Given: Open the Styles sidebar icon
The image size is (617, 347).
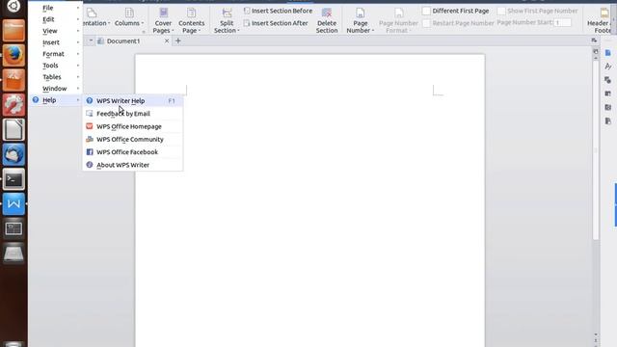Looking at the screenshot, I should 608,67.
